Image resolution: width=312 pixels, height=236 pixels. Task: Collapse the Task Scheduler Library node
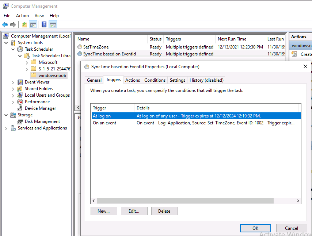click(x=20, y=56)
